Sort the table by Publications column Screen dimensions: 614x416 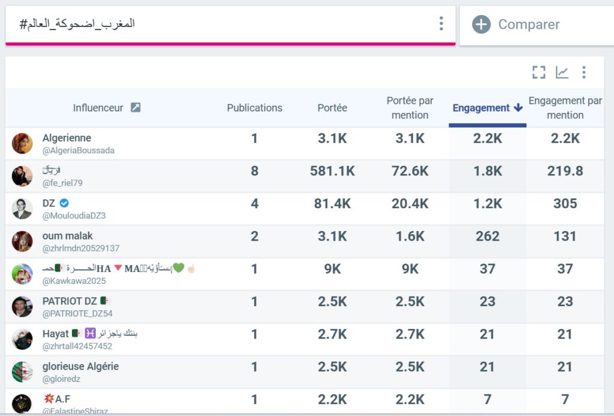point(254,108)
